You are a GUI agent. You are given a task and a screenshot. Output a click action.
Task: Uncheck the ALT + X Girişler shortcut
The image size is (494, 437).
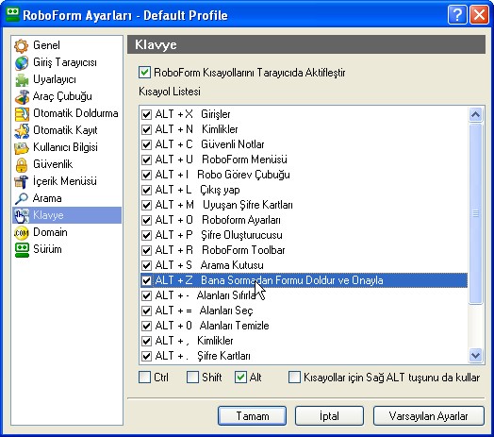(x=146, y=114)
